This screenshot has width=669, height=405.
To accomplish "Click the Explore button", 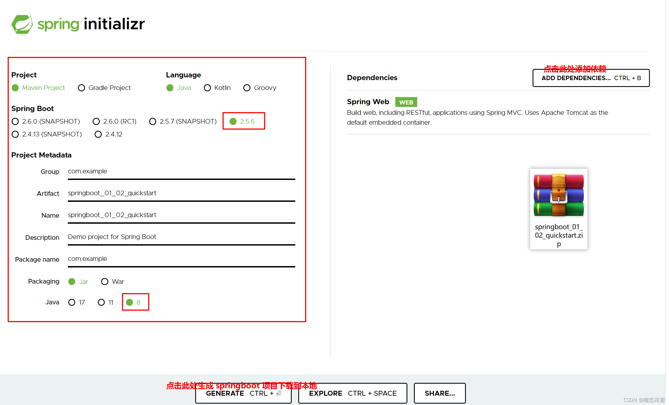I will [x=352, y=393].
